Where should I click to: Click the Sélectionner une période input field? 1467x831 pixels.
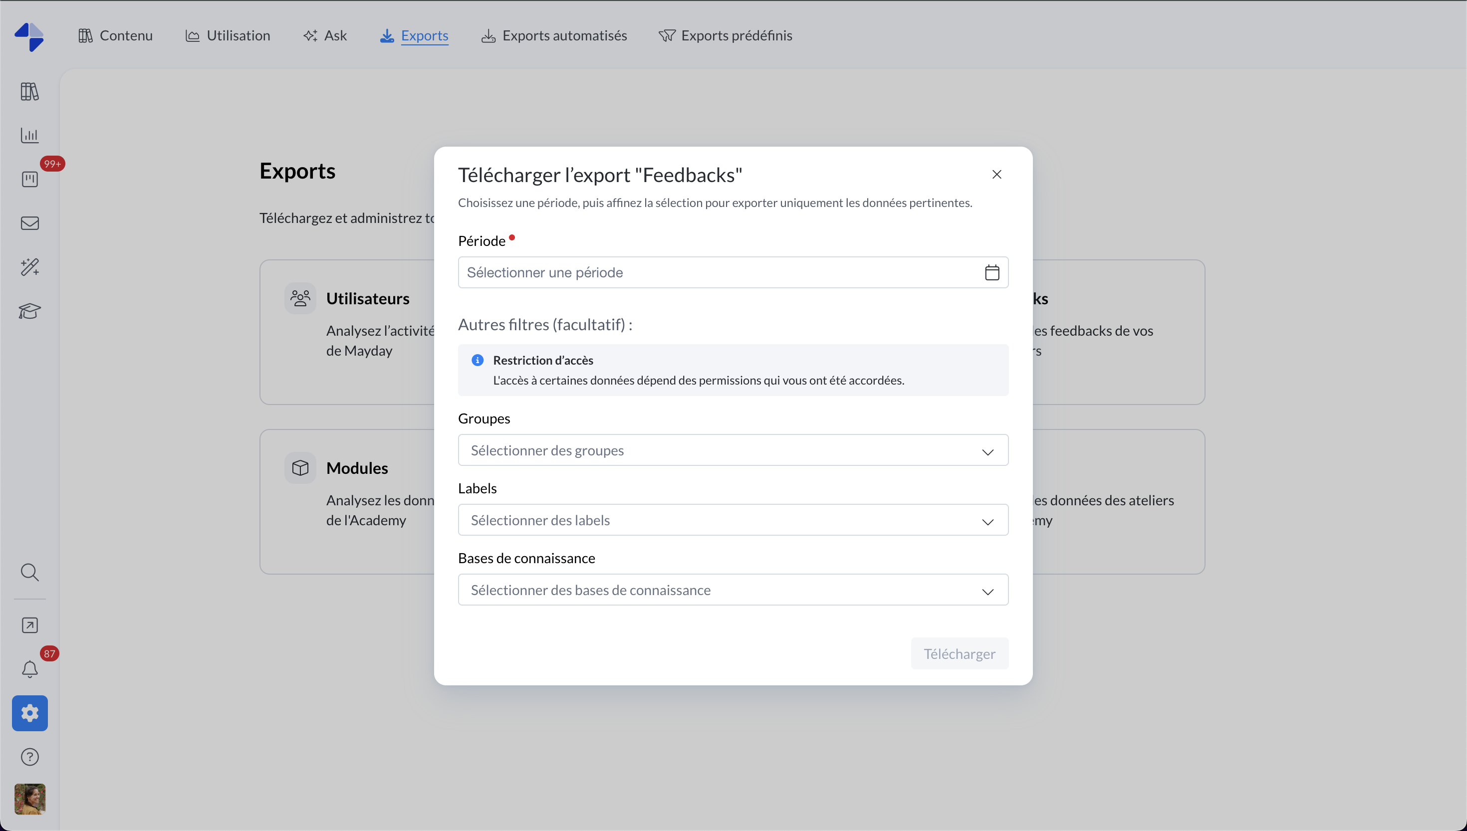(x=719, y=273)
